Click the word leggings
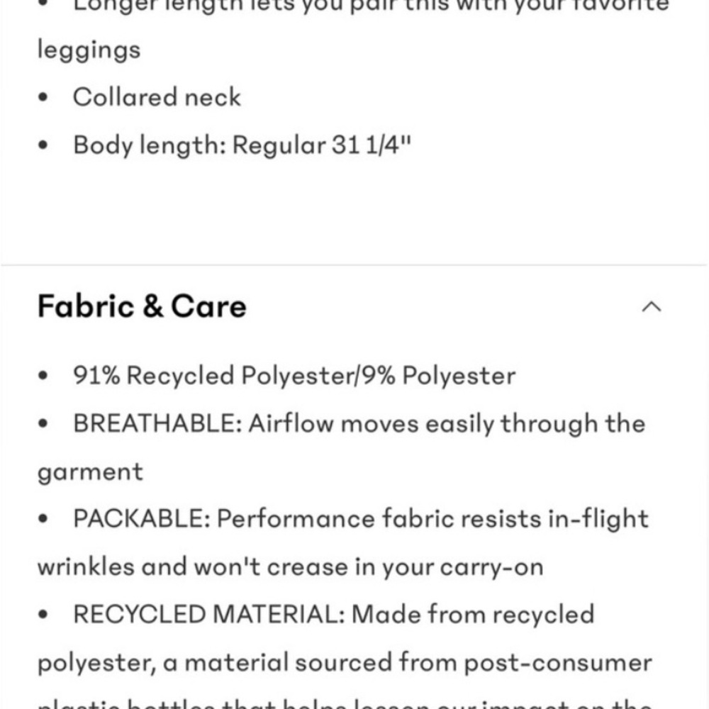The height and width of the screenshot is (709, 709). tap(89, 50)
